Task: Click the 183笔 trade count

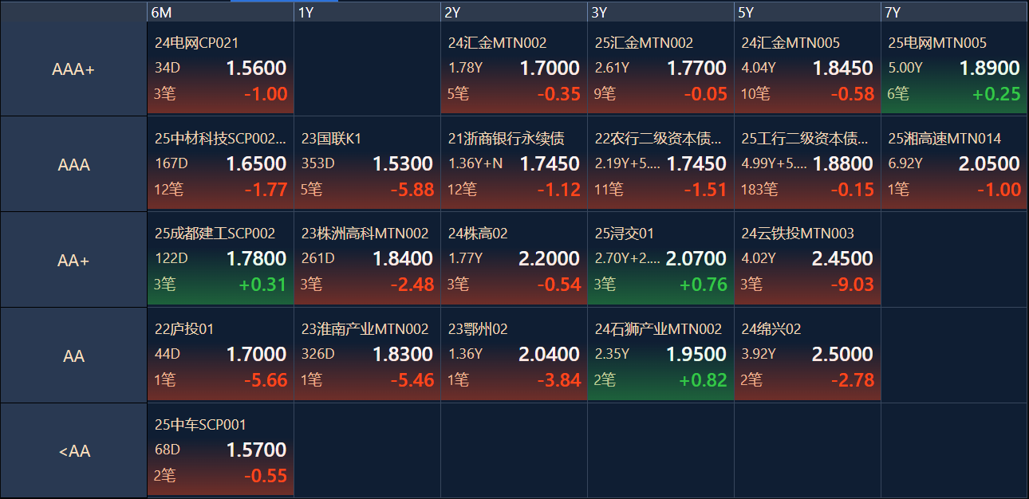Action: click(759, 190)
